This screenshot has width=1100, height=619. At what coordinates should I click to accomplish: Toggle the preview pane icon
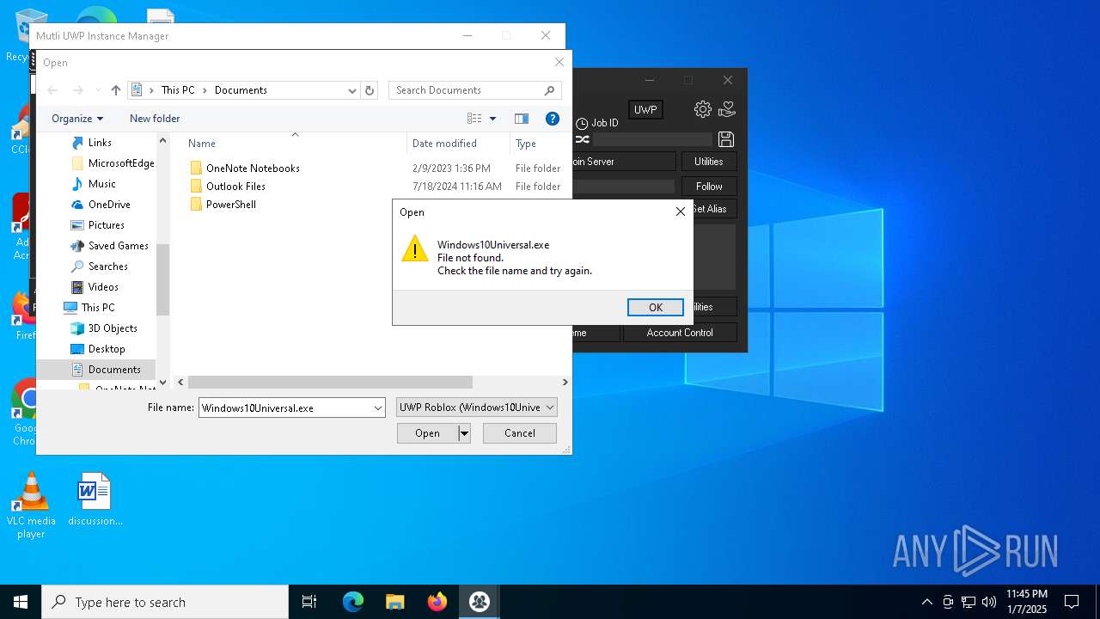(521, 119)
